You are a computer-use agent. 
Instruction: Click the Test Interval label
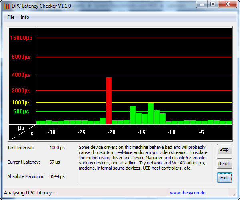(20, 148)
